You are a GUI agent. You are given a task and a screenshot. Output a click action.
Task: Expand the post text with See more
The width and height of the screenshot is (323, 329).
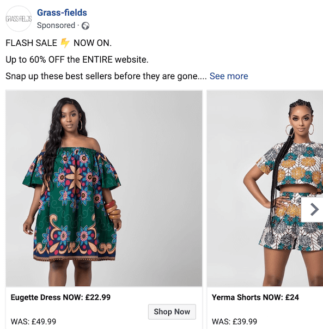[x=229, y=76]
